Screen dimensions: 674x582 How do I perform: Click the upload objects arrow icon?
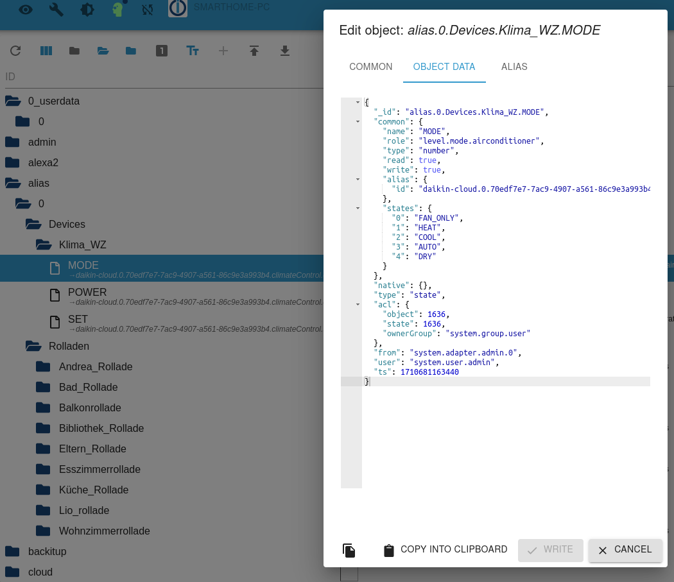click(254, 51)
